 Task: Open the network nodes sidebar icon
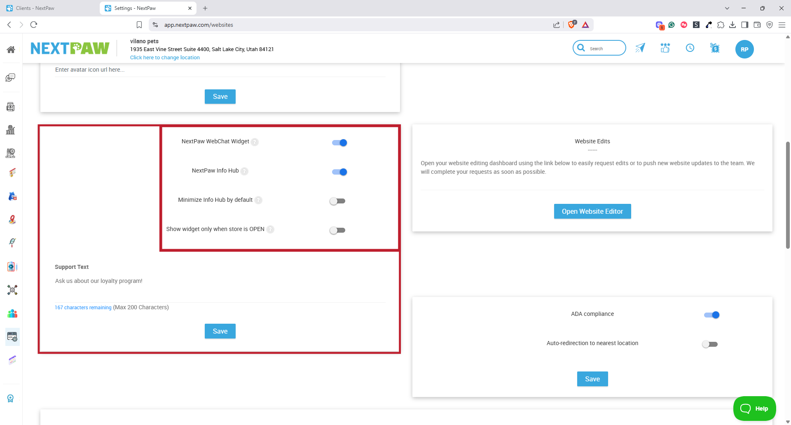click(12, 290)
